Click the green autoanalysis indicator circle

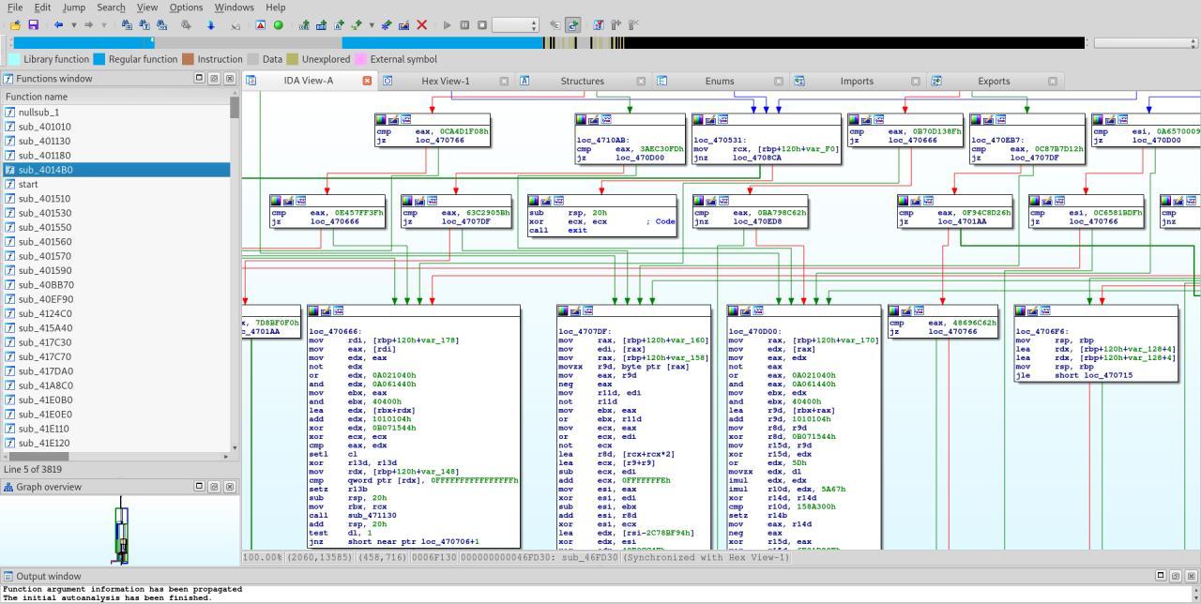coord(278,23)
